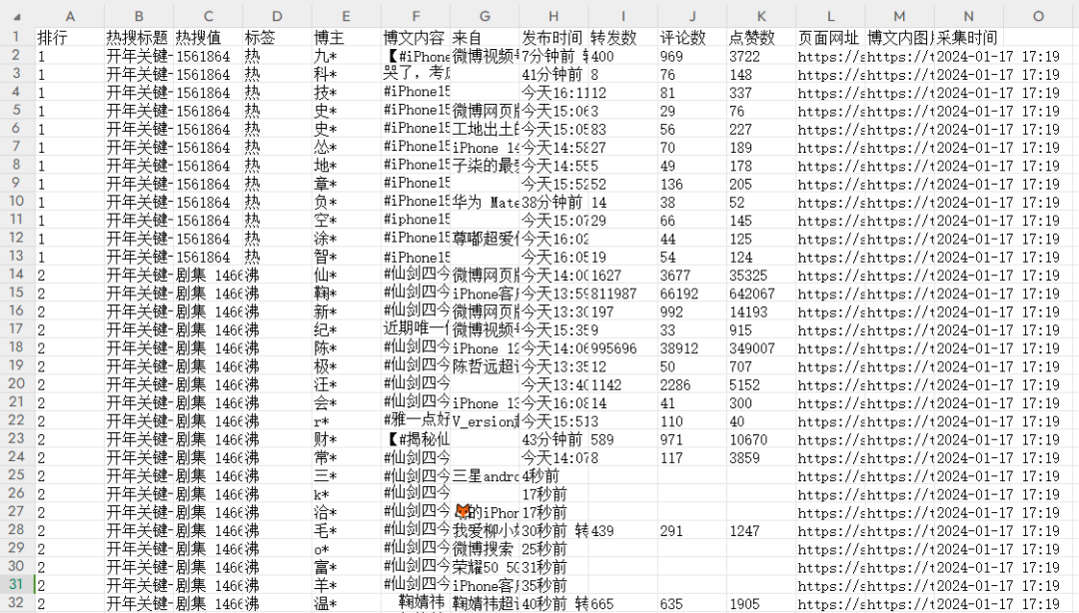Click header cell 博主
The height and width of the screenshot is (613, 1079).
346,37
